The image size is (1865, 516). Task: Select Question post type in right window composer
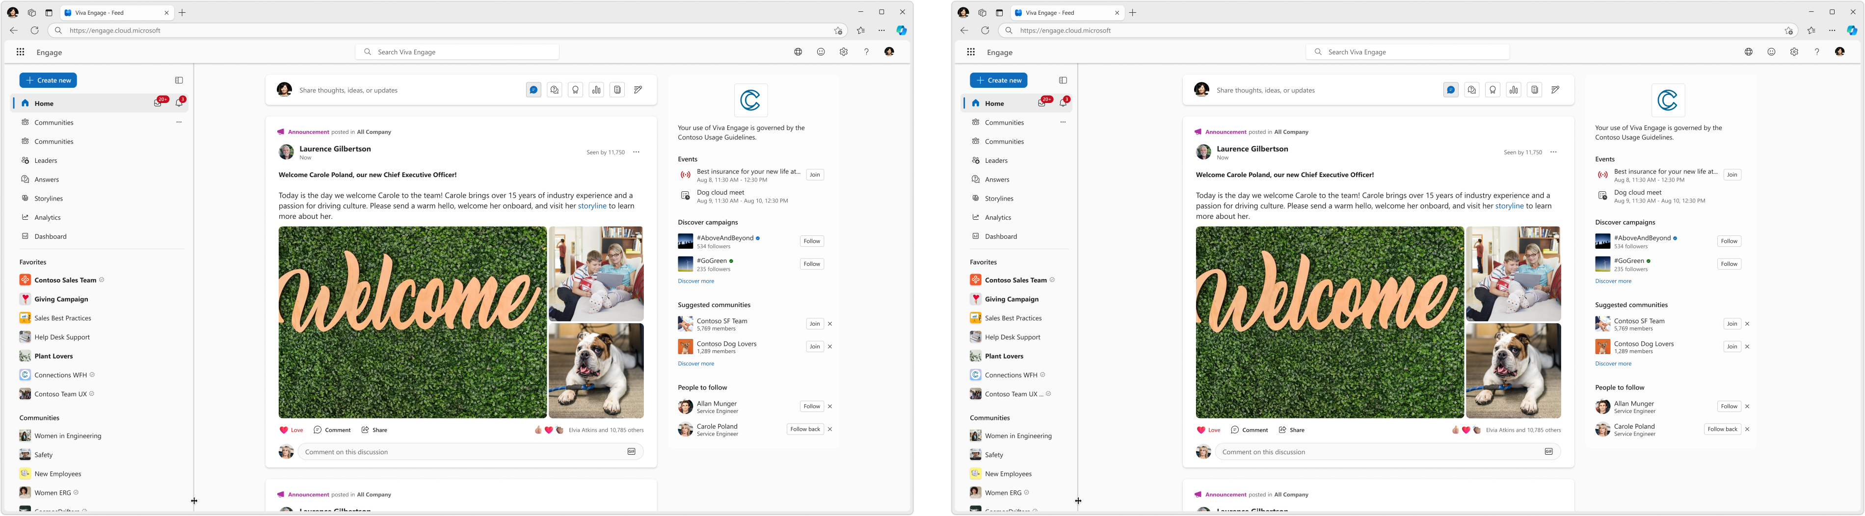point(1472,90)
